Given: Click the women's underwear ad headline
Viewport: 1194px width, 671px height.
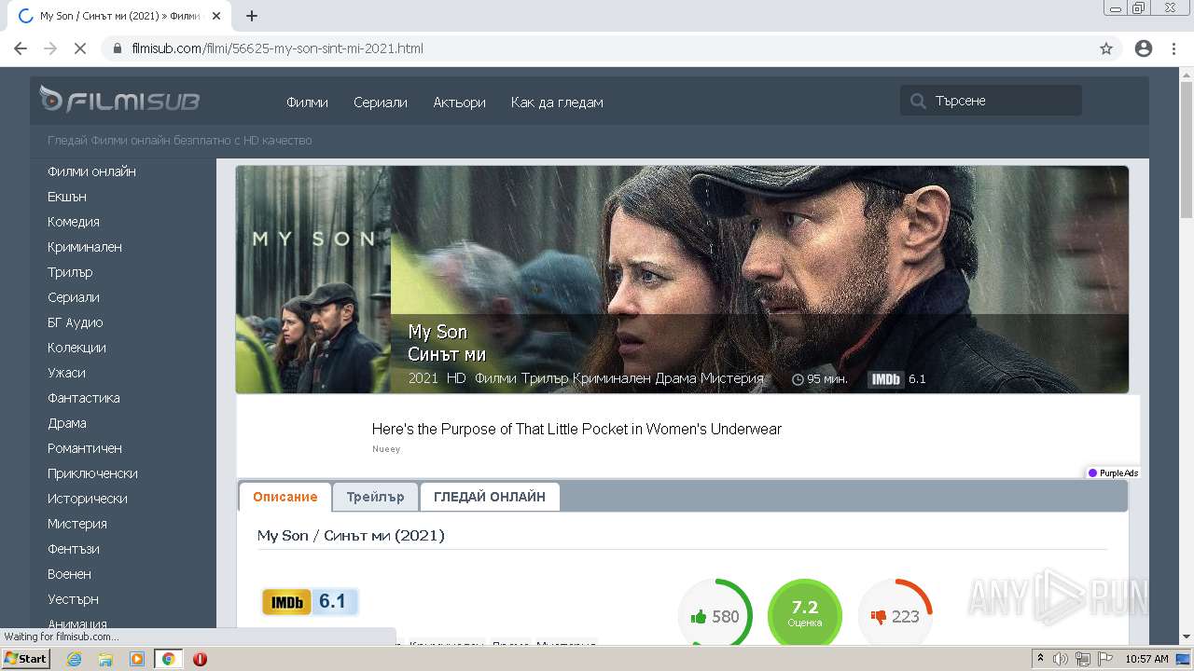Looking at the screenshot, I should click(576, 430).
